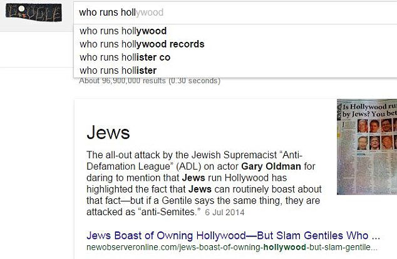Pick the "who runs hollister co" suggestion
The image size is (397, 259).
pos(125,57)
